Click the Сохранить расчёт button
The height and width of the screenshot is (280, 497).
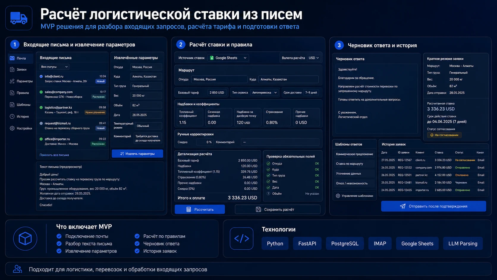(x=278, y=209)
